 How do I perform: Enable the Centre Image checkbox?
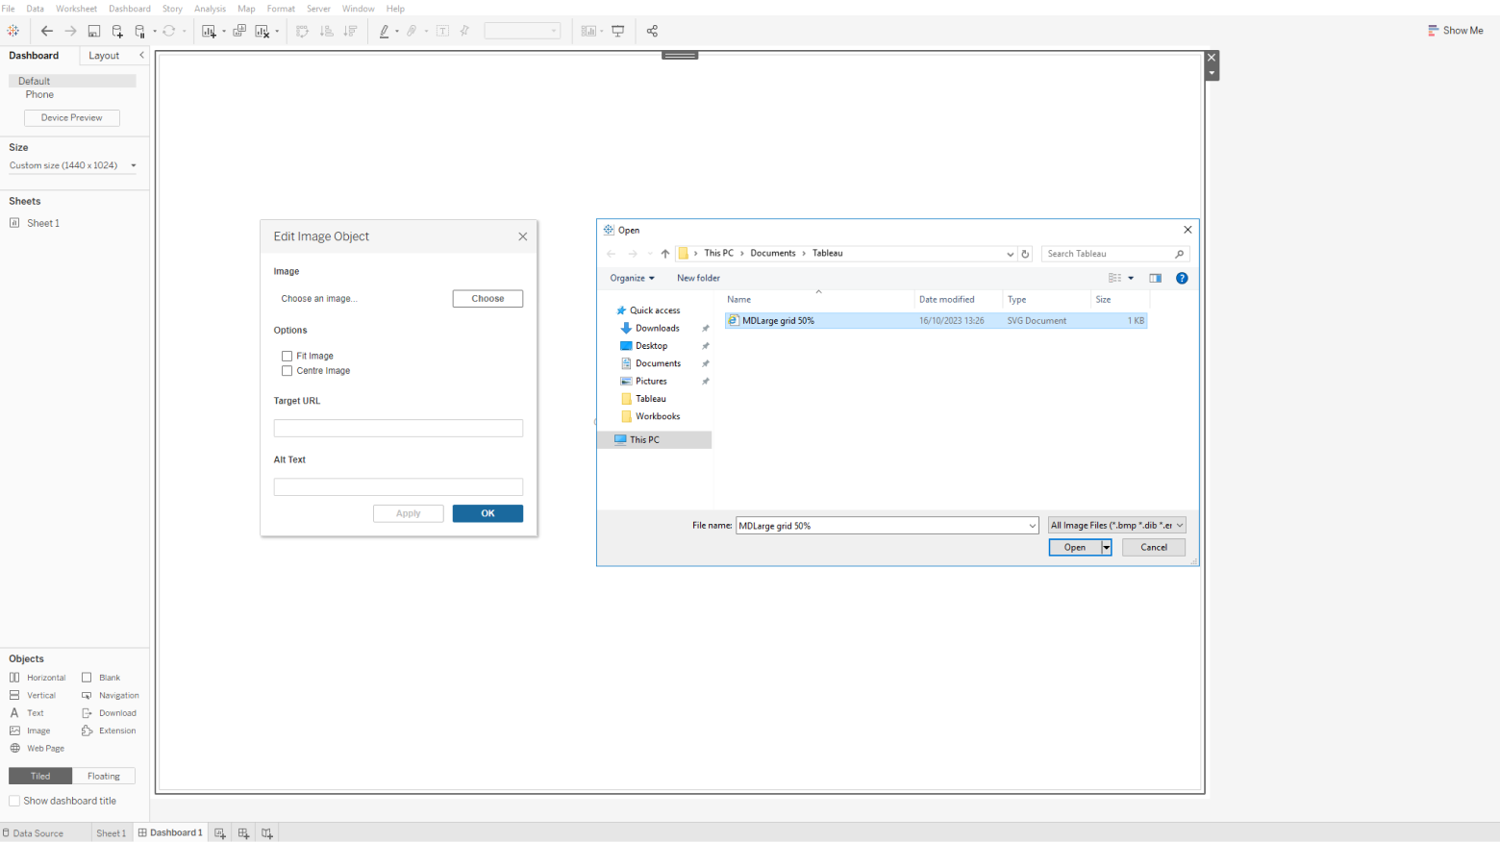pyautogui.click(x=287, y=370)
